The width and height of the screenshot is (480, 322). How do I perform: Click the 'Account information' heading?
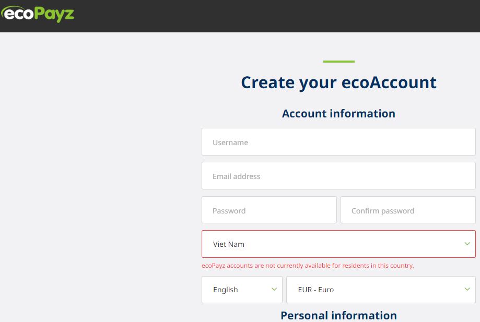tap(338, 113)
